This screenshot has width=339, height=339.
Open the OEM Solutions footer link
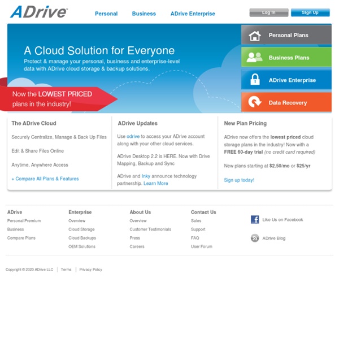point(82,246)
